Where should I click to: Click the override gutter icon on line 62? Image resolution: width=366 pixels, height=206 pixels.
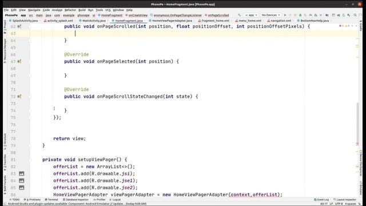click(x=19, y=26)
